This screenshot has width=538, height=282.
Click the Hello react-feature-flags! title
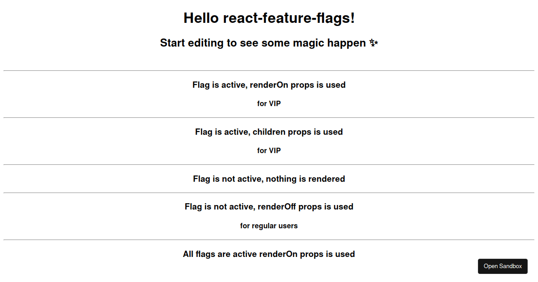[x=269, y=18]
